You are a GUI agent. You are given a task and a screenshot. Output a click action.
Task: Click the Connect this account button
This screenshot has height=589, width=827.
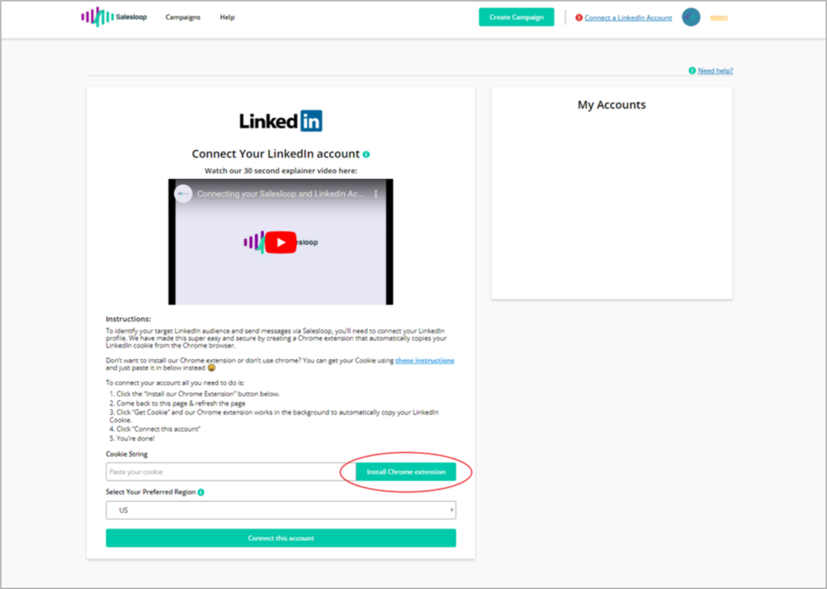(x=281, y=538)
